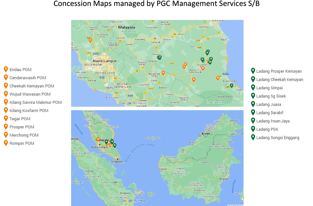Click the orange pin icon beside Endau POM

6,69
